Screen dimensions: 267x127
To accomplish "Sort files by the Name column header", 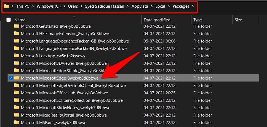I will (20, 20).
